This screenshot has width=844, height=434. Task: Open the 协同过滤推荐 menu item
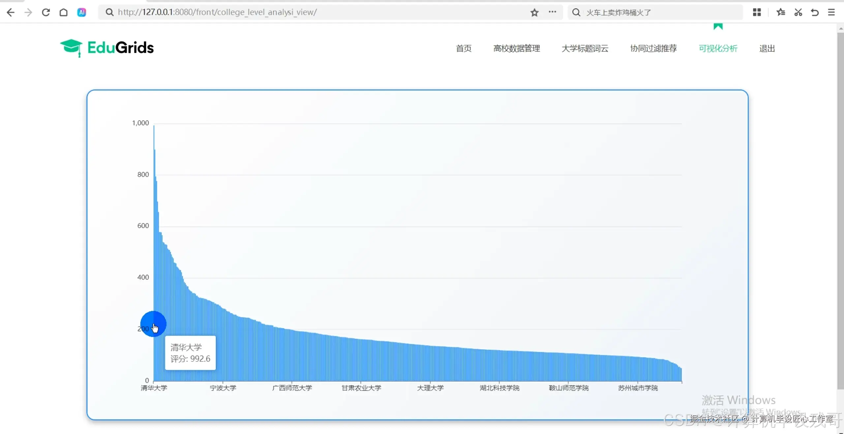[x=653, y=48]
